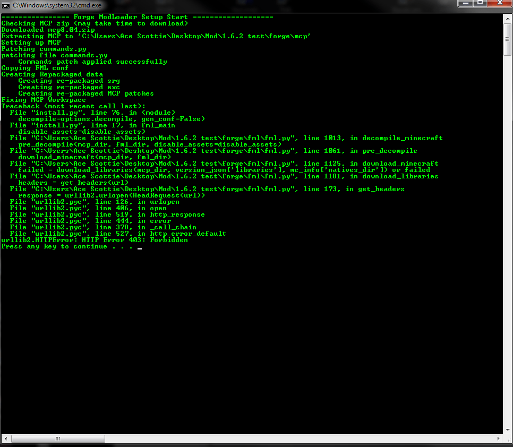This screenshot has height=447, width=513.
Task: Click urllib2.pyc line 126 urlopen entry
Action: click(95, 202)
